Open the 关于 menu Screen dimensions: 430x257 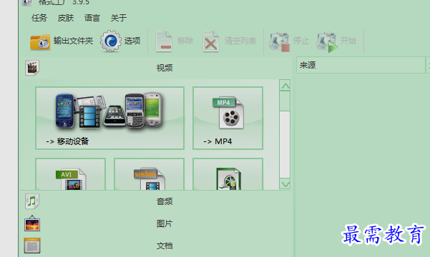(x=119, y=18)
